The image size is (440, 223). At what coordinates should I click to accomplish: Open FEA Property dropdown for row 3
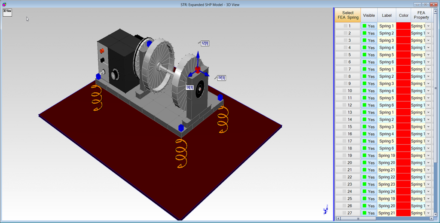428,40
